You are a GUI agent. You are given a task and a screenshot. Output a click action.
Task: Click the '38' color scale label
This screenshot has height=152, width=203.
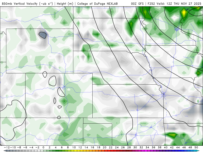click(x=160, y=147)
